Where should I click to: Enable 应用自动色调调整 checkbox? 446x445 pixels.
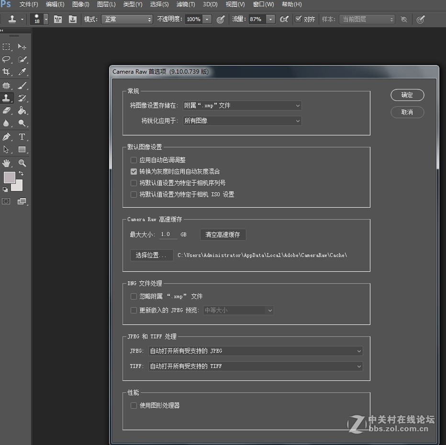(134, 160)
